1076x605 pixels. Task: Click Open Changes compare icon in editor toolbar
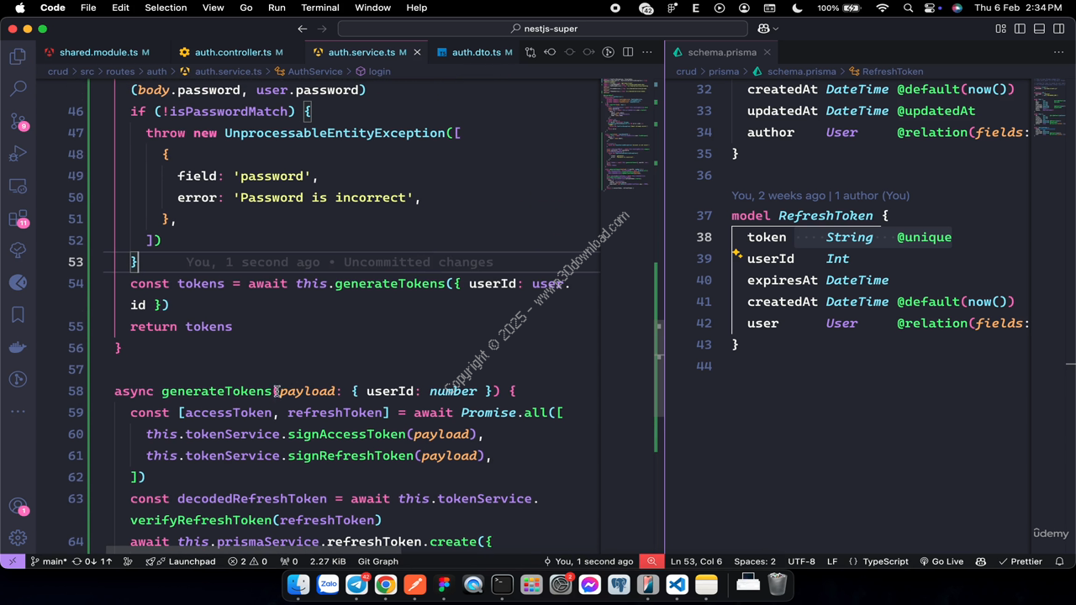click(530, 52)
